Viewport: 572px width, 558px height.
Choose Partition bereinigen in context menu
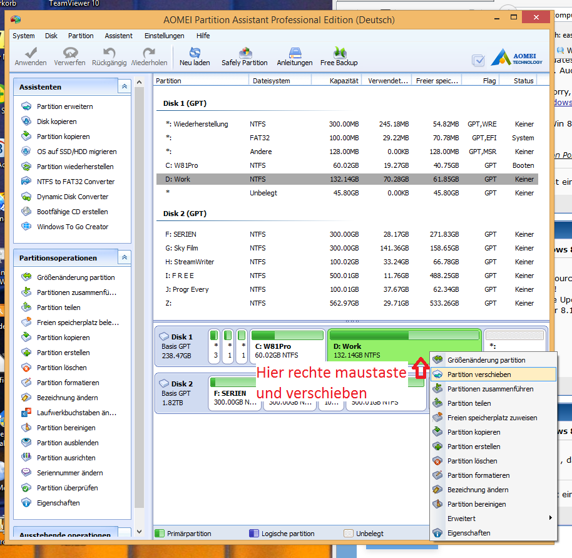[x=494, y=504]
